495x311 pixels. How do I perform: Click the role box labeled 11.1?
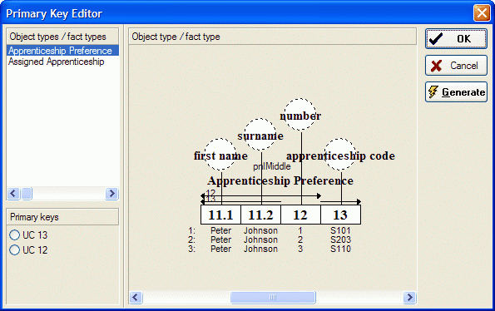tap(220, 215)
